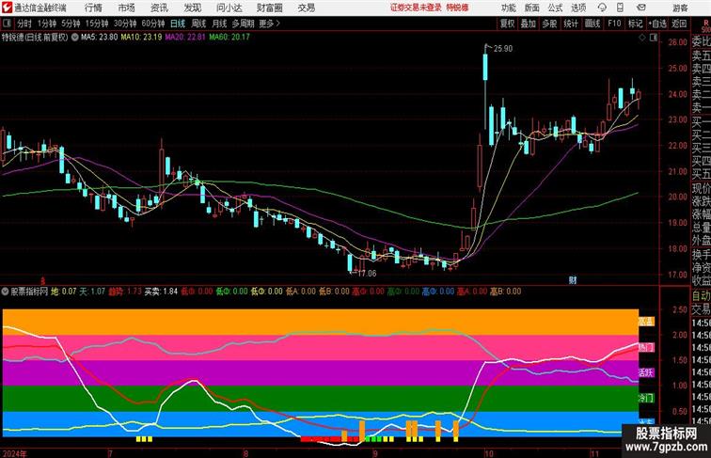Screen dimensions: 711x458
Task: Click the mobile phone icon
Action: pos(621,8)
